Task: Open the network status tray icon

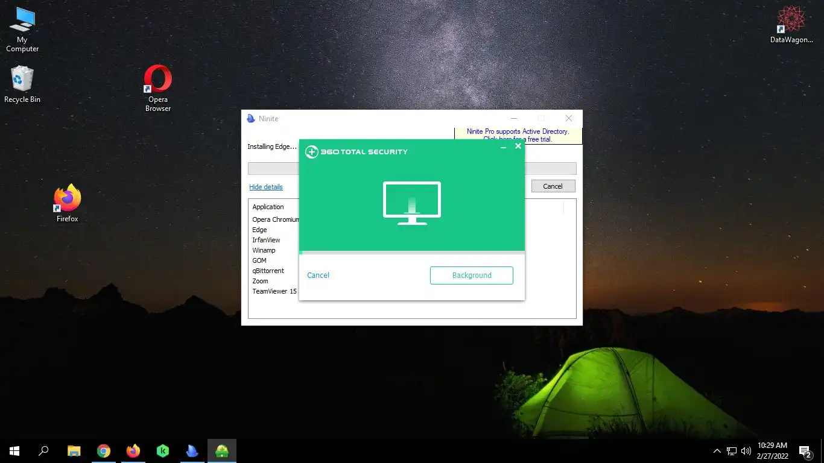Action: pyautogui.click(x=732, y=451)
